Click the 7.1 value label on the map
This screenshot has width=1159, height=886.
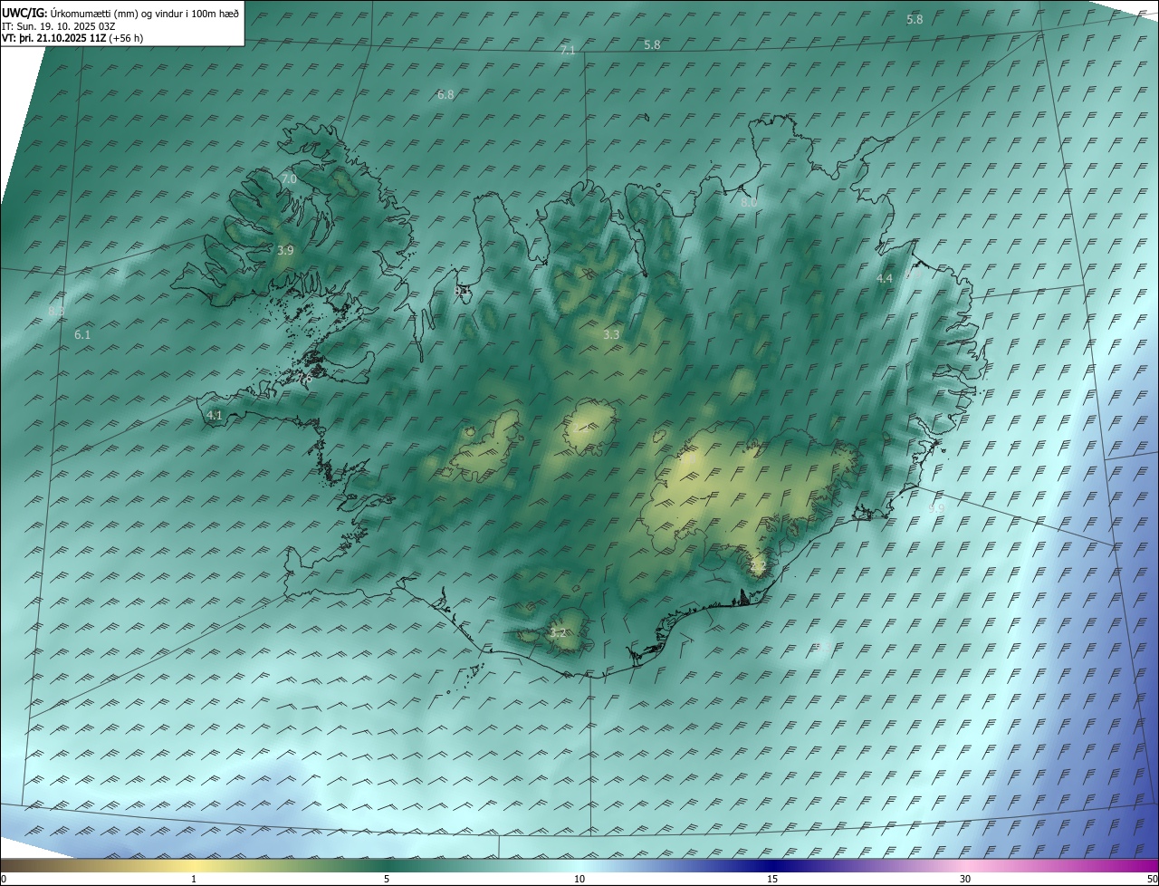point(568,51)
